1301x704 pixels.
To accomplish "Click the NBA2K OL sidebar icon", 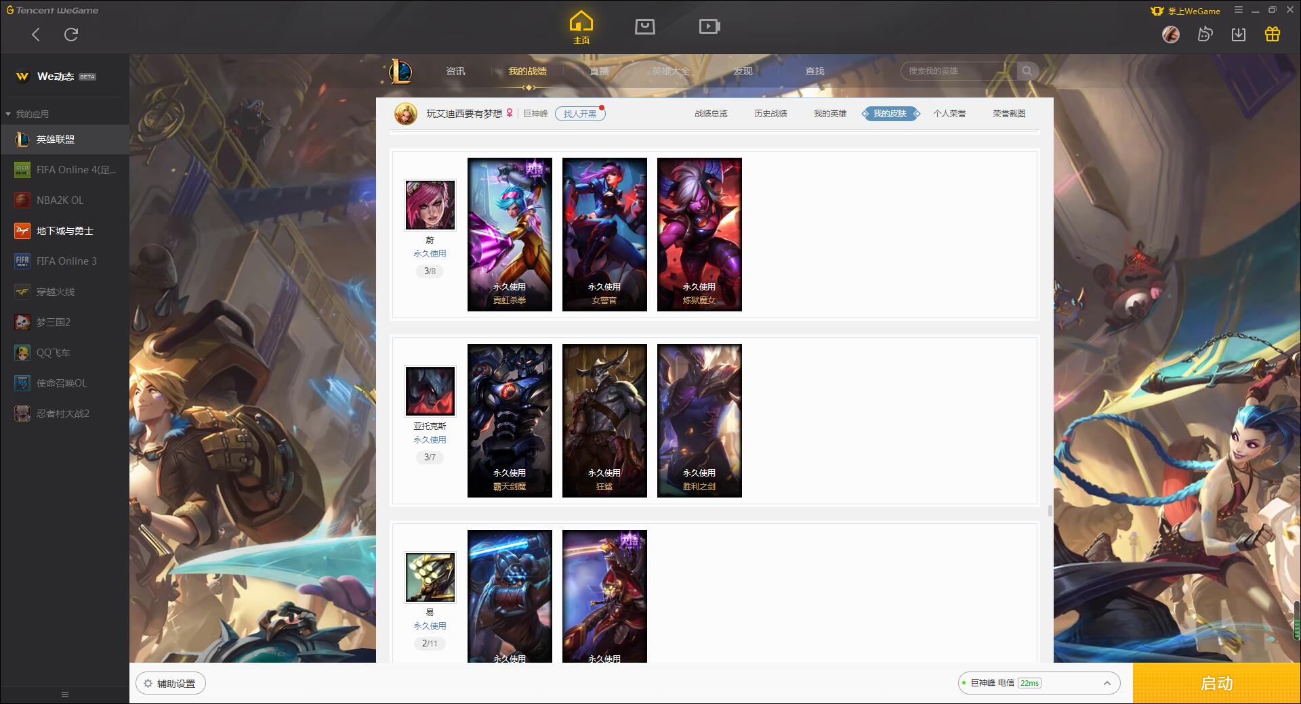I will click(x=22, y=200).
